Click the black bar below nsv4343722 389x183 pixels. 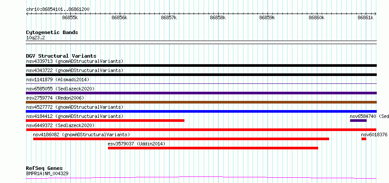[201, 75]
